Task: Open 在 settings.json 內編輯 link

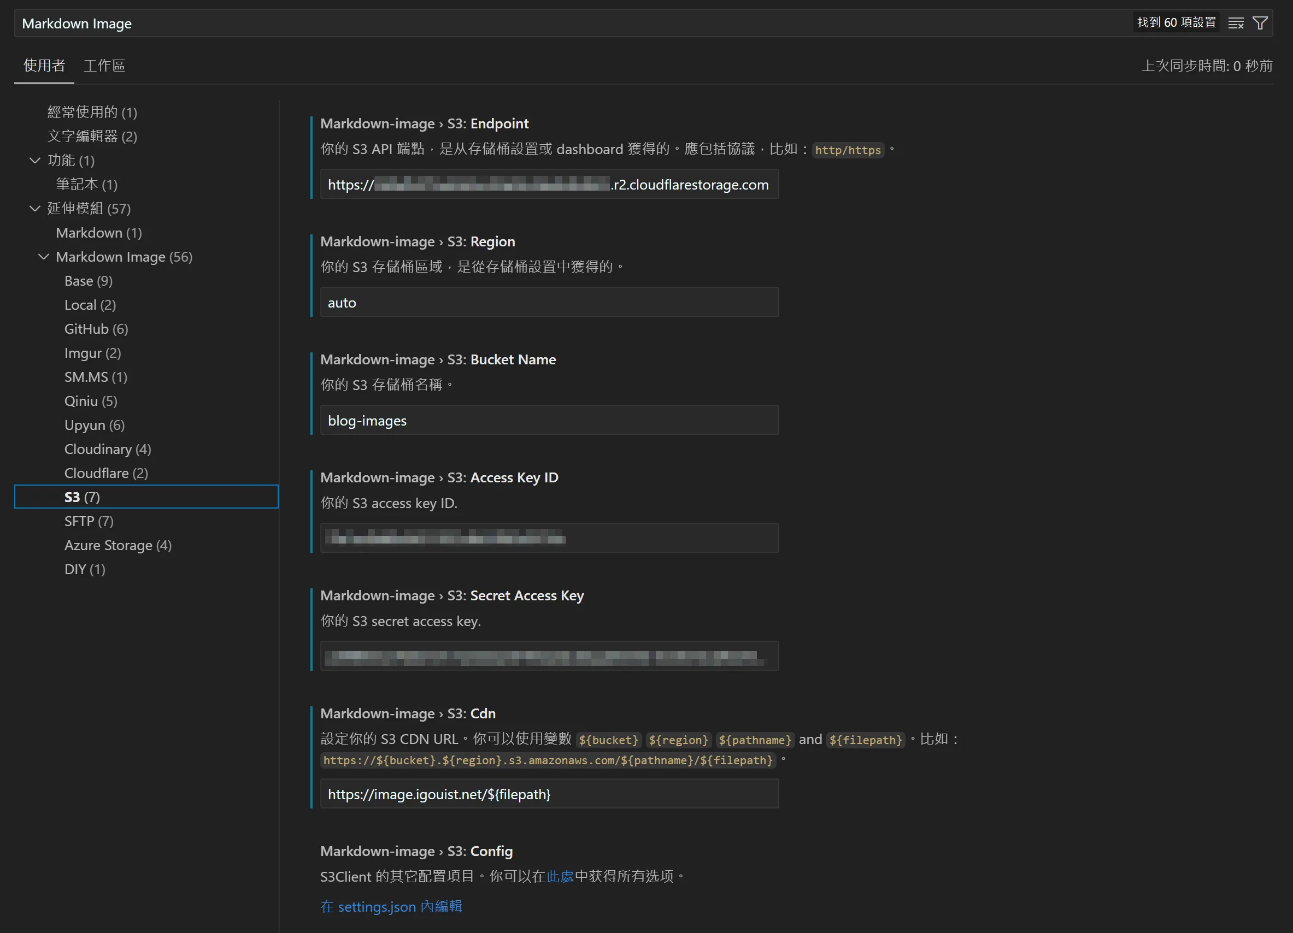Action: click(391, 906)
